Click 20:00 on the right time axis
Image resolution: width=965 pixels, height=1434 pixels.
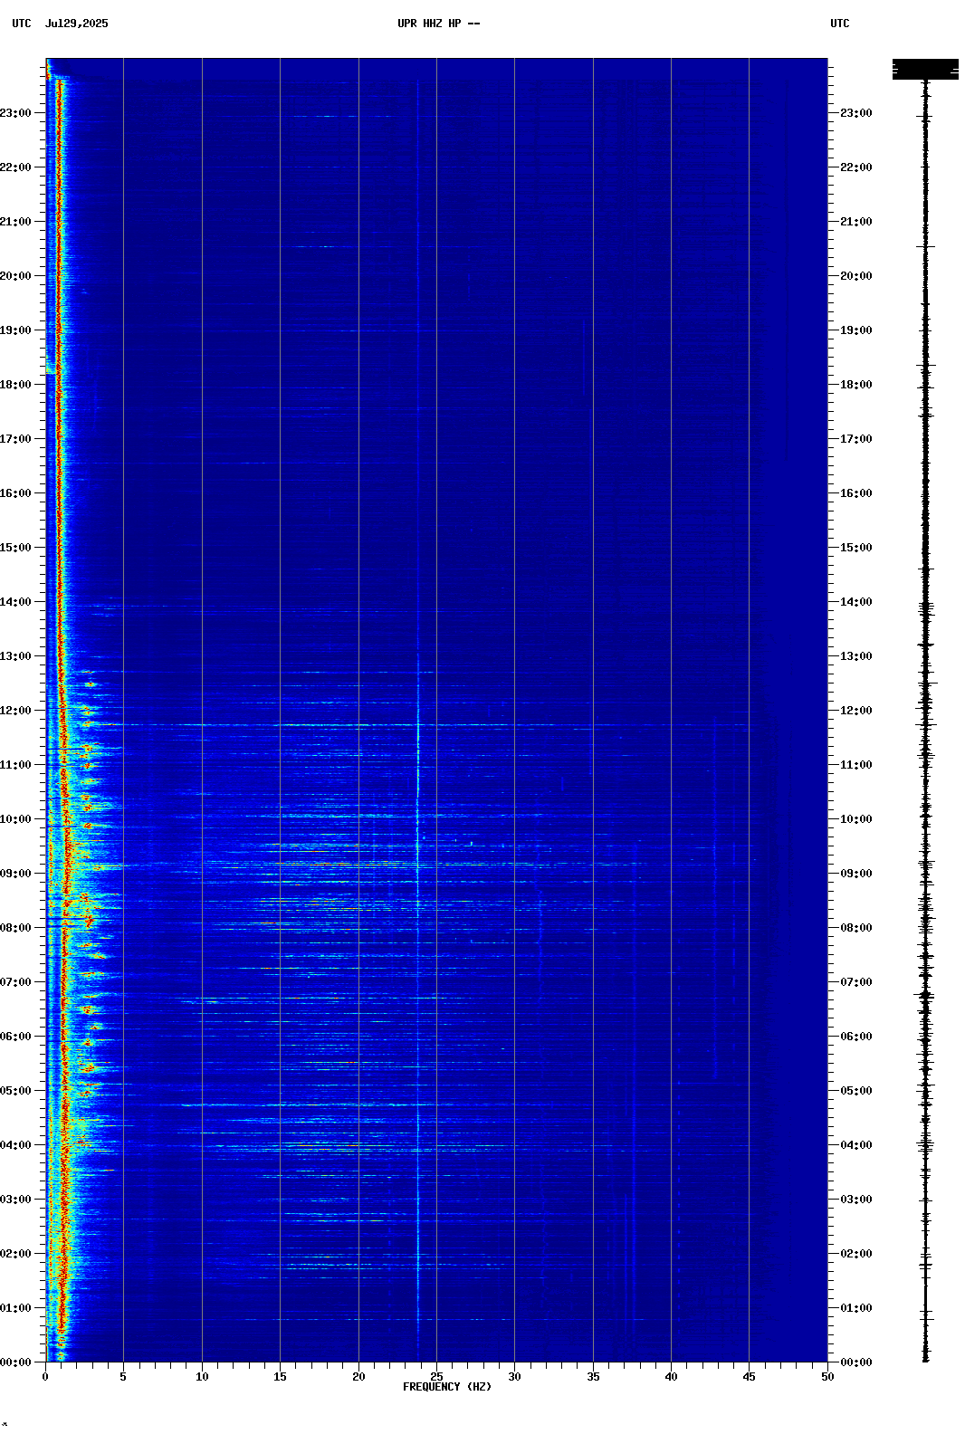click(856, 276)
